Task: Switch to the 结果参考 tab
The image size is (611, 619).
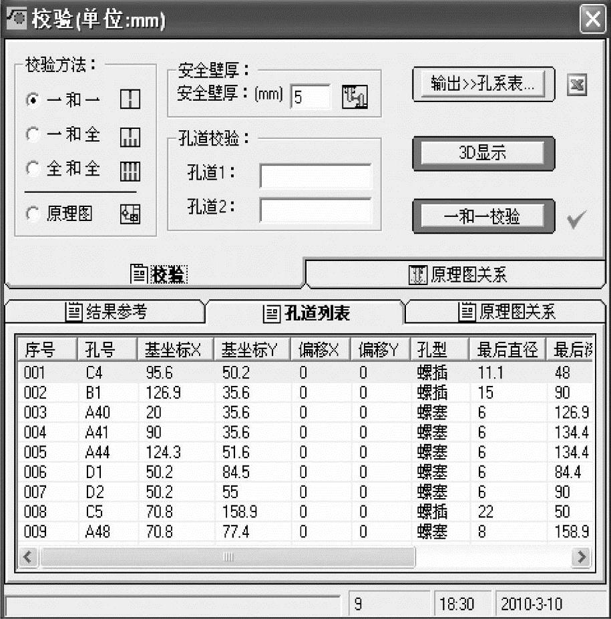Action: (106, 312)
